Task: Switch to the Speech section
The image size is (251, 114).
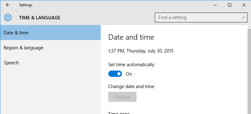Action: (x=51, y=63)
